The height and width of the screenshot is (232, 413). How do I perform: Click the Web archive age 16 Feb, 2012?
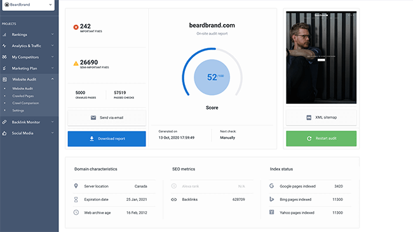tap(137, 213)
